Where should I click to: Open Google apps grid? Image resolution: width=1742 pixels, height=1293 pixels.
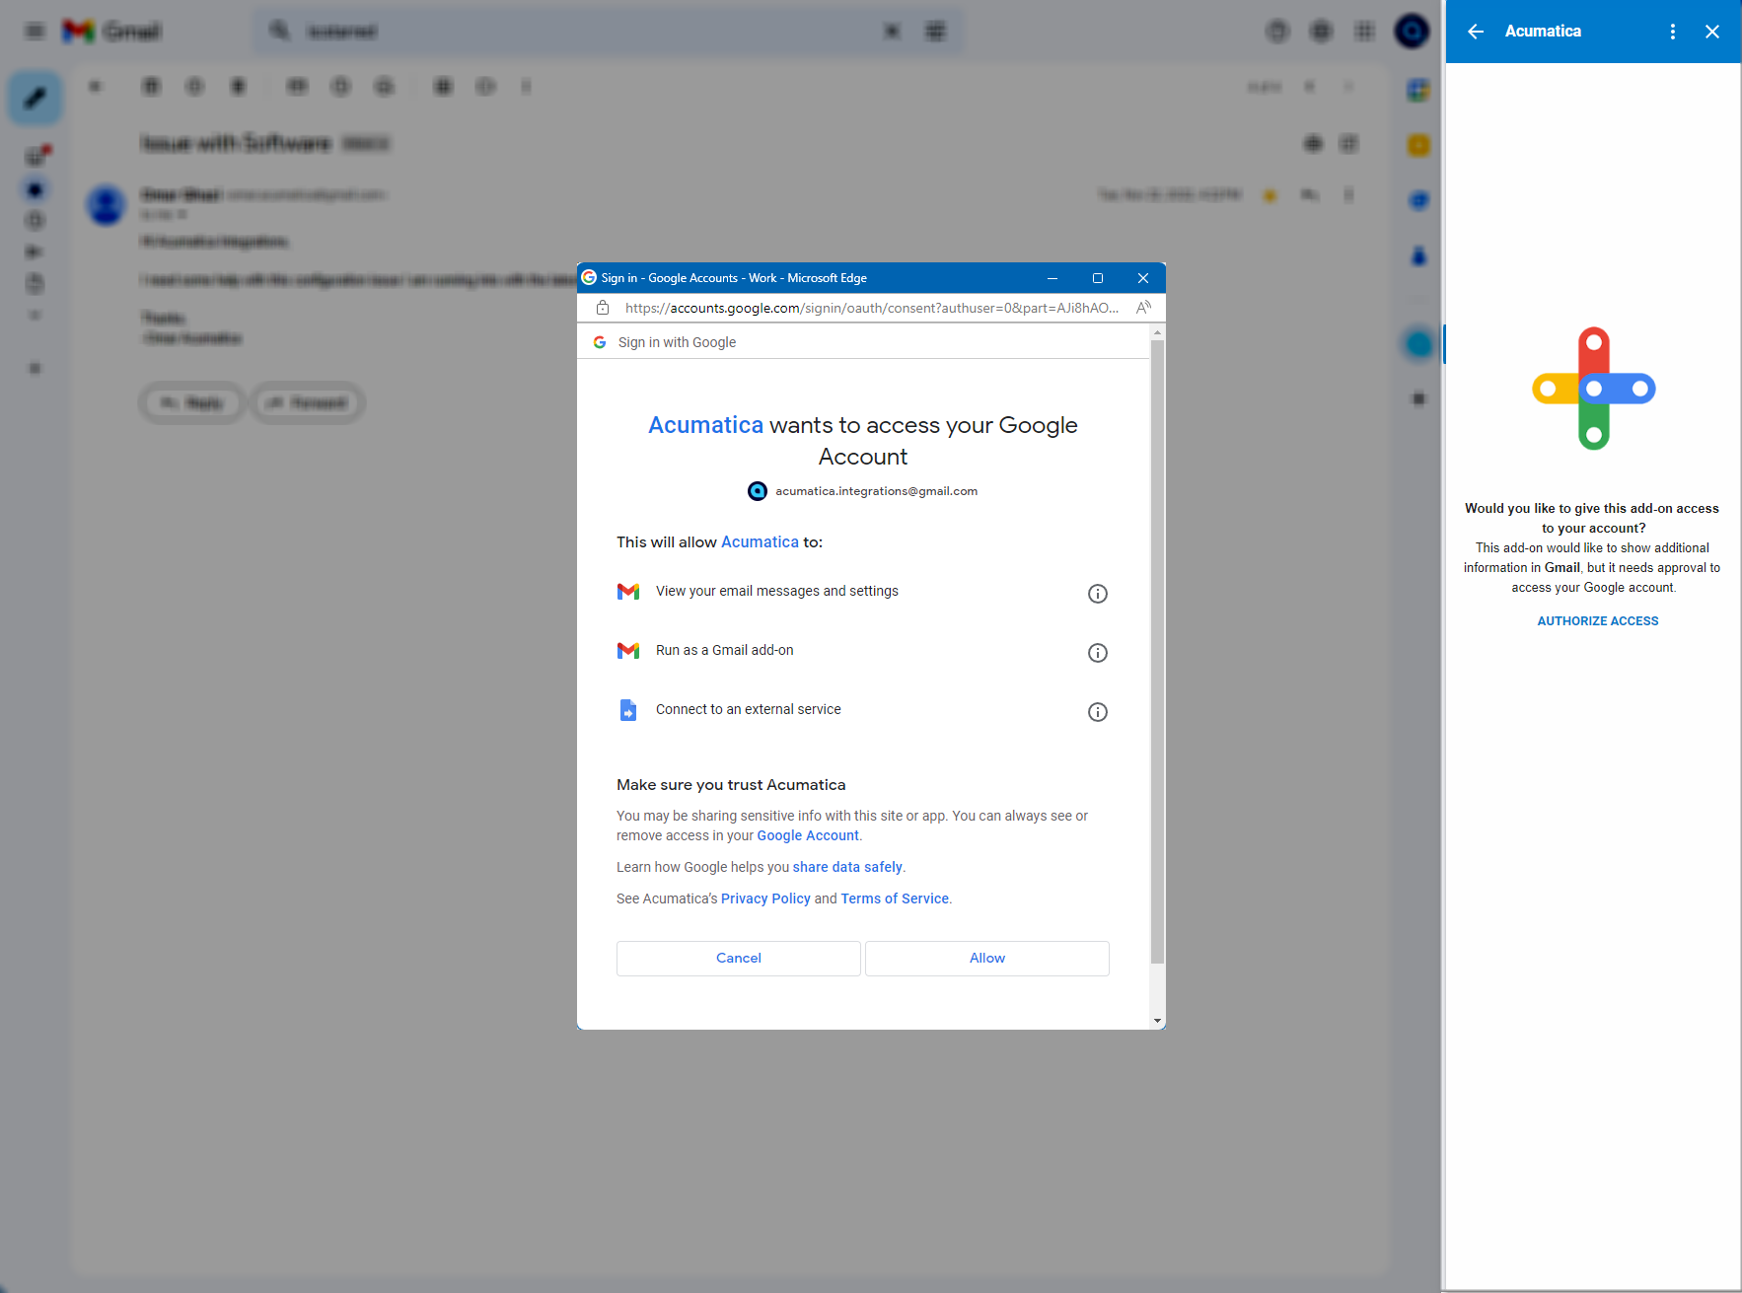(1365, 32)
